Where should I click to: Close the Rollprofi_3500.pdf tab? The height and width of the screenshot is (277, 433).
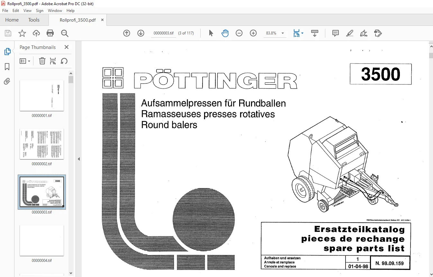[103, 20]
